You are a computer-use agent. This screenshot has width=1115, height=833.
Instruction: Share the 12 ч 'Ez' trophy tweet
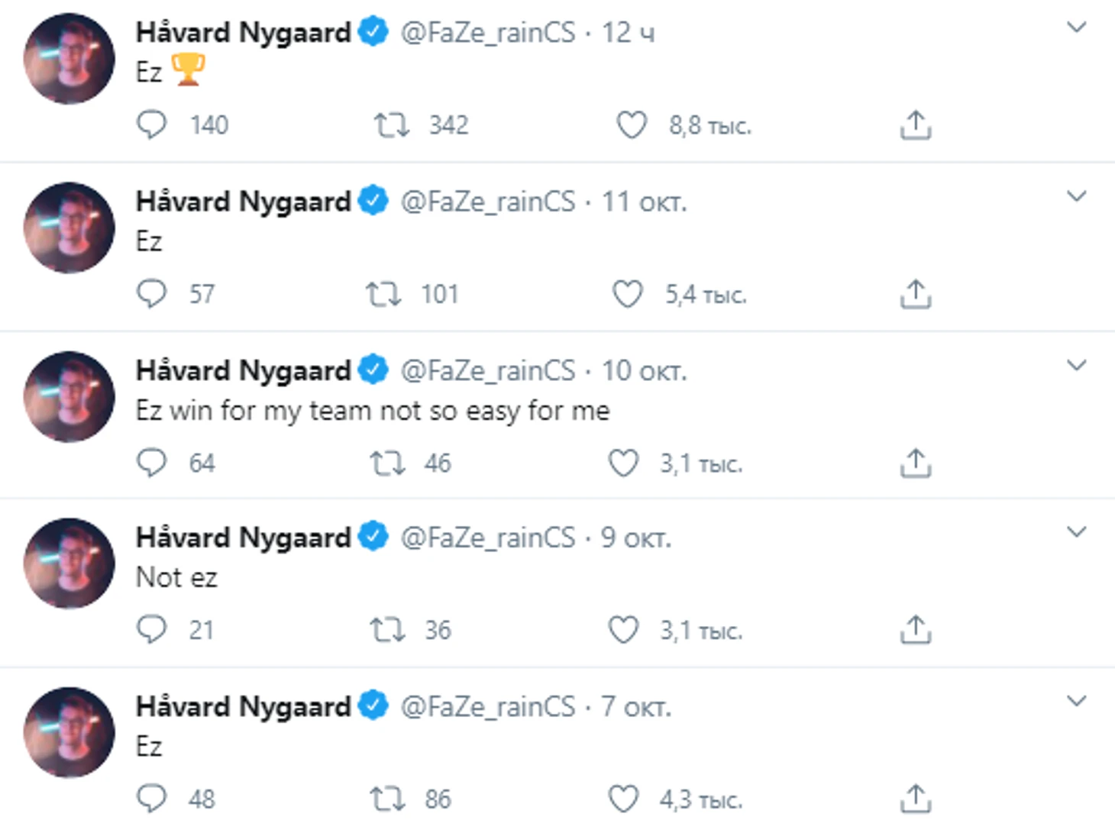(915, 124)
